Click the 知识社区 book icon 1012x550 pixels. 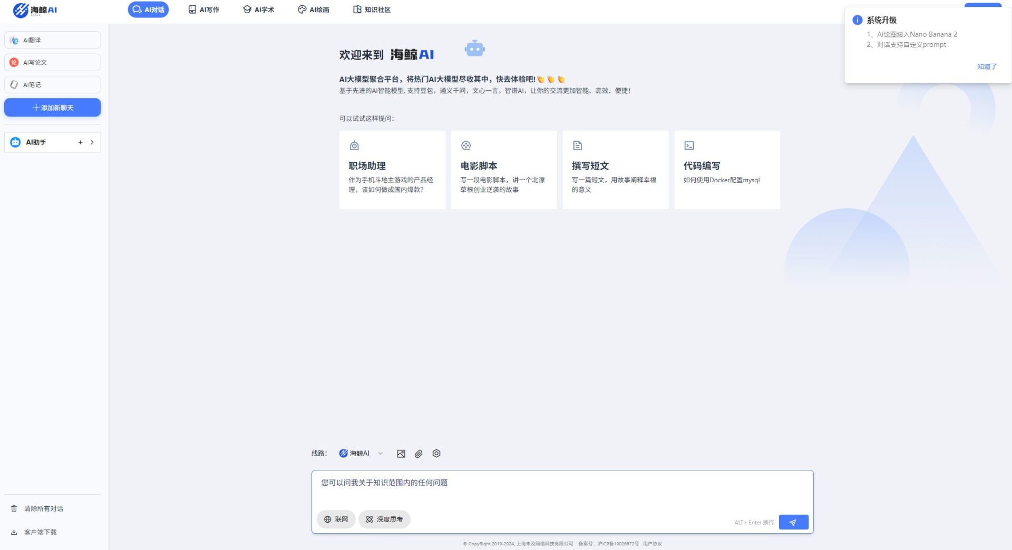click(357, 9)
